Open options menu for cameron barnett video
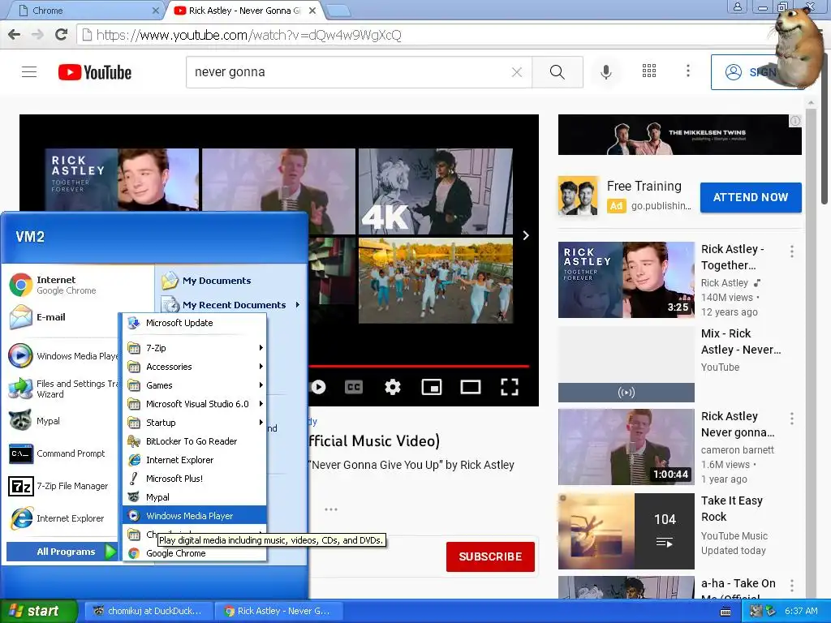The height and width of the screenshot is (623, 831). click(x=792, y=419)
